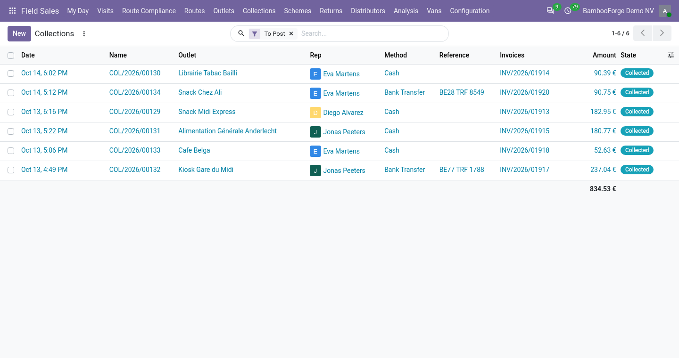Open collection COL/2026/00134
679x358 pixels.
(135, 92)
